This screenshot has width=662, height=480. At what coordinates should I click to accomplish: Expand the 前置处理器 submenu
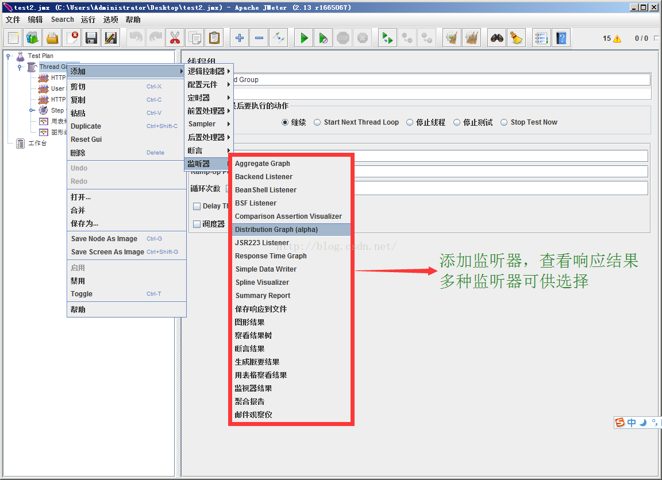[x=209, y=111]
